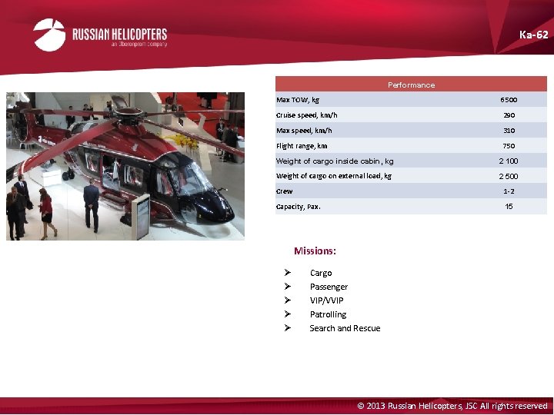Click the 'an Oboronprom company' subtitle
The image size is (554, 415).
138,45
